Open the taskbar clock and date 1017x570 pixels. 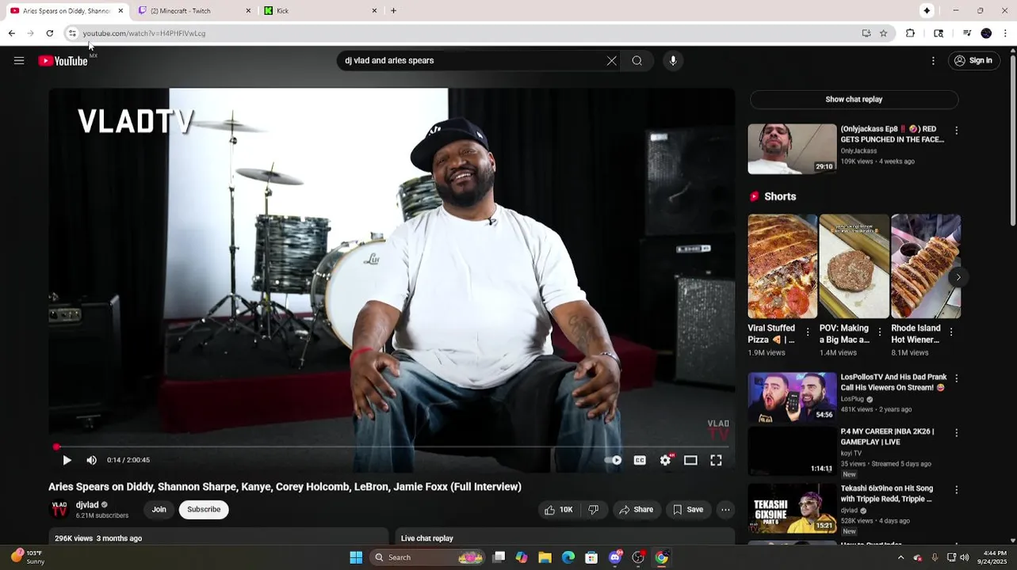[994, 557]
